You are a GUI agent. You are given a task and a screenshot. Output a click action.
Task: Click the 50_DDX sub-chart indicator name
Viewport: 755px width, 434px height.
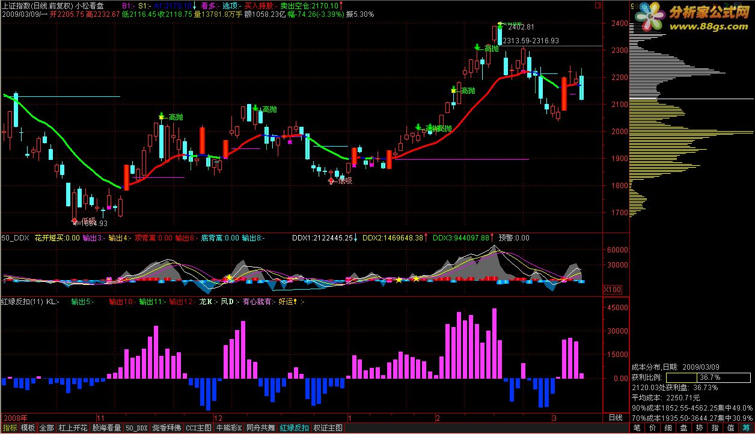[15, 238]
